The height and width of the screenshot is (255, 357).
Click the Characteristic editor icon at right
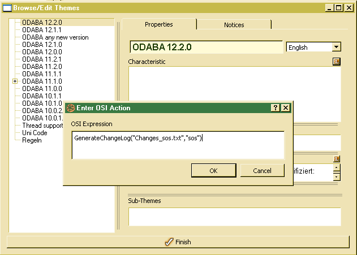pos(337,62)
